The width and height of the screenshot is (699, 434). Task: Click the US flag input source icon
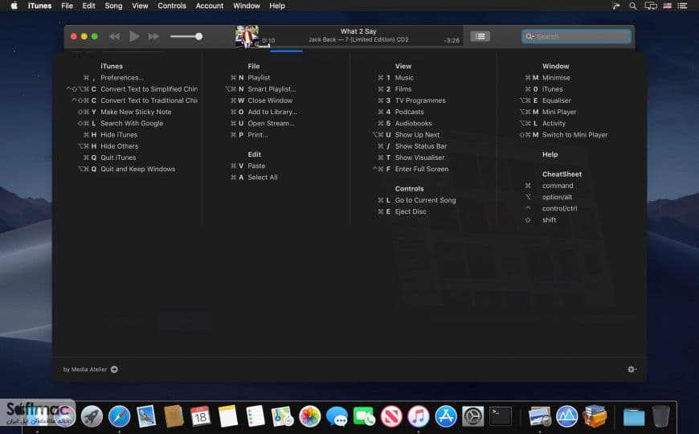(x=668, y=6)
